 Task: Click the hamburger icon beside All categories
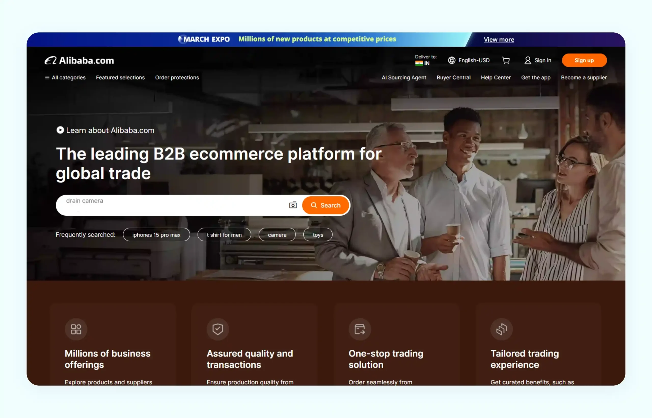coord(47,78)
